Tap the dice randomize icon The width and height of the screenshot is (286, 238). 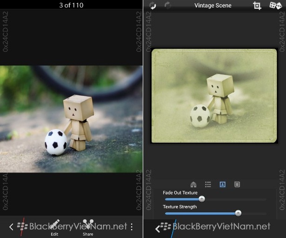click(276, 6)
